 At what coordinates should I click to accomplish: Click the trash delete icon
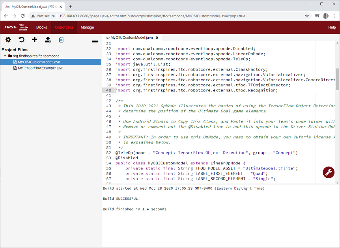pyautogui.click(x=61, y=39)
